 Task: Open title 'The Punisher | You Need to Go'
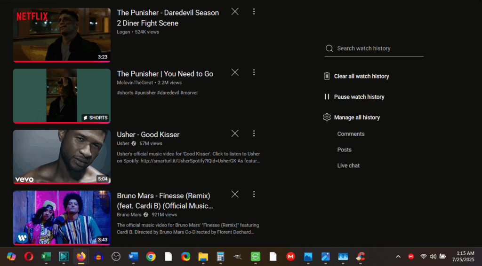point(165,74)
